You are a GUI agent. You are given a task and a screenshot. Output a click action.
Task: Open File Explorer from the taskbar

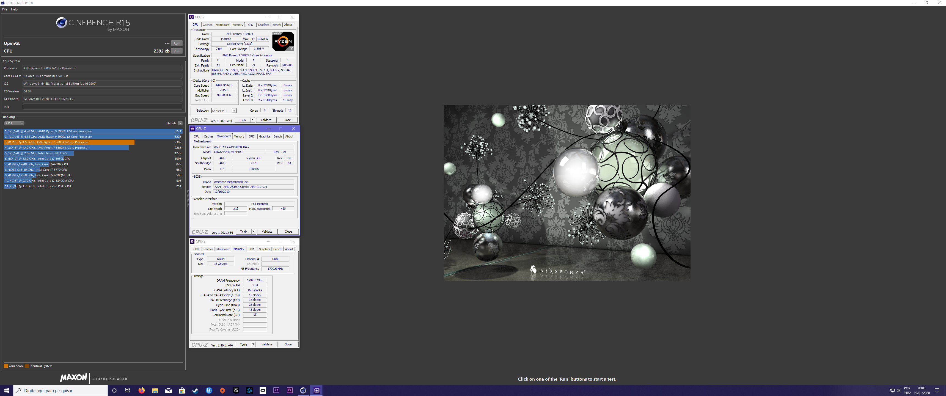click(x=155, y=391)
